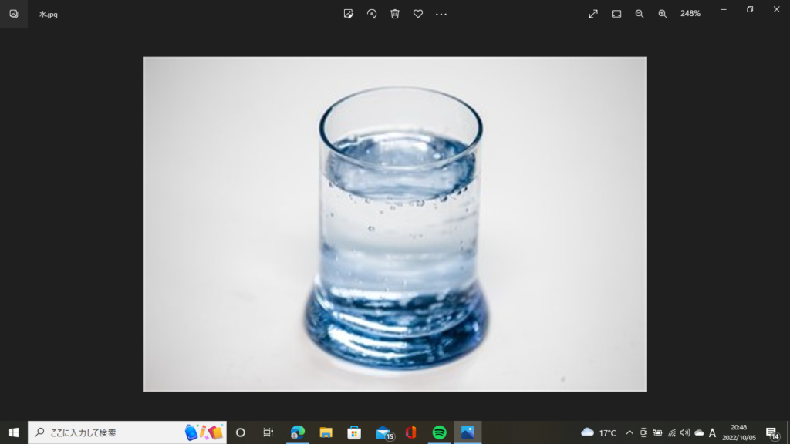Click OneDrive cloud icon in tray

pyautogui.click(x=699, y=432)
